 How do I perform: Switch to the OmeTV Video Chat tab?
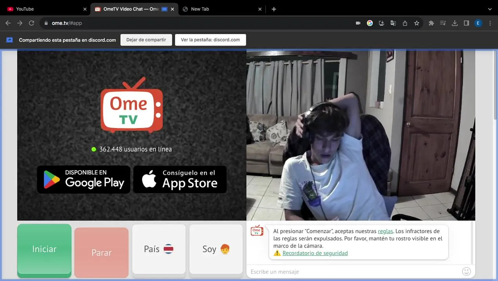134,9
